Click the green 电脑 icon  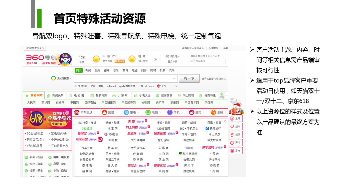pos(148,113)
